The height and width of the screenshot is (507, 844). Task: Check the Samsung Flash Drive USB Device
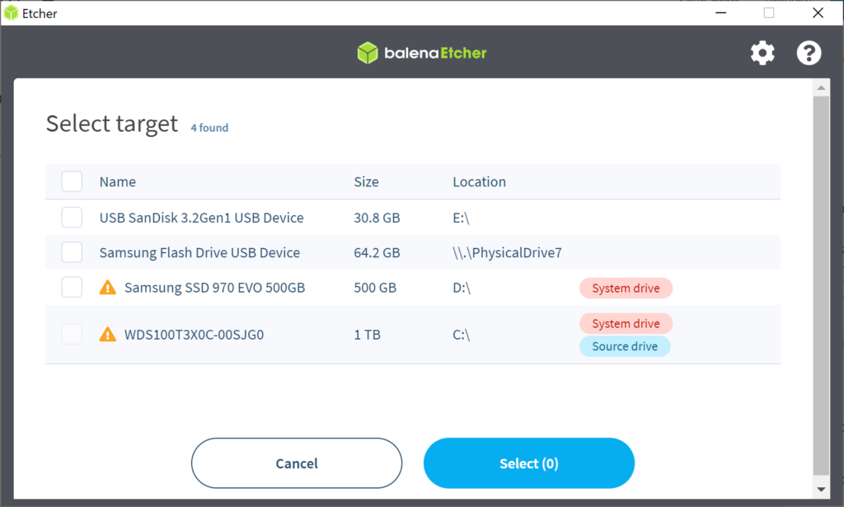(x=72, y=252)
